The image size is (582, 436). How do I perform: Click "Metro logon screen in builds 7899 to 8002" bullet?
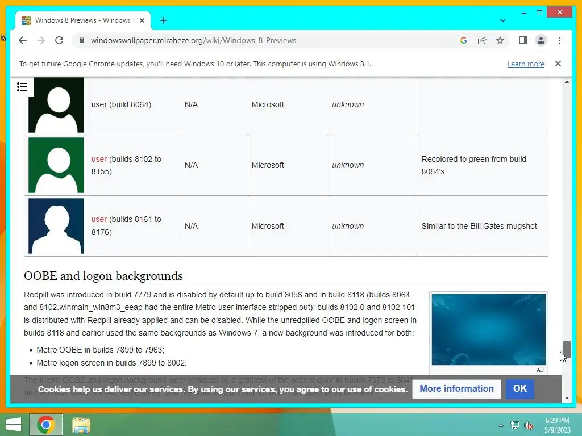pyautogui.click(x=111, y=363)
